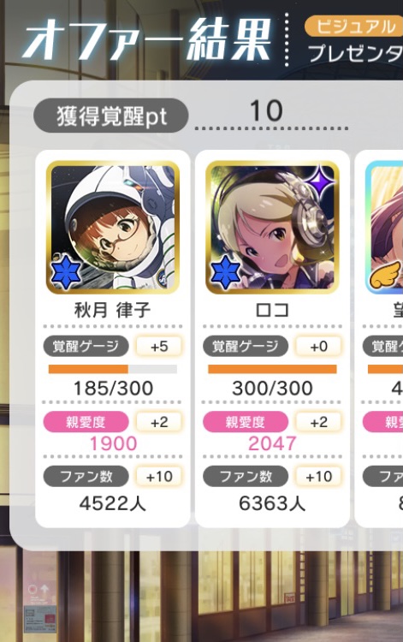Click Ritsuko's ファン数 label
The width and height of the screenshot is (403, 642).
click(86, 476)
